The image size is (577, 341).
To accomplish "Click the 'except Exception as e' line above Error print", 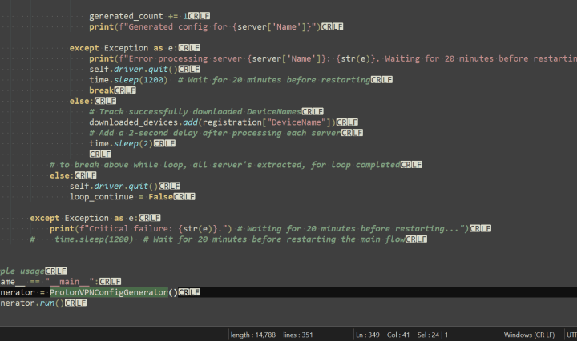I will coord(123,48).
